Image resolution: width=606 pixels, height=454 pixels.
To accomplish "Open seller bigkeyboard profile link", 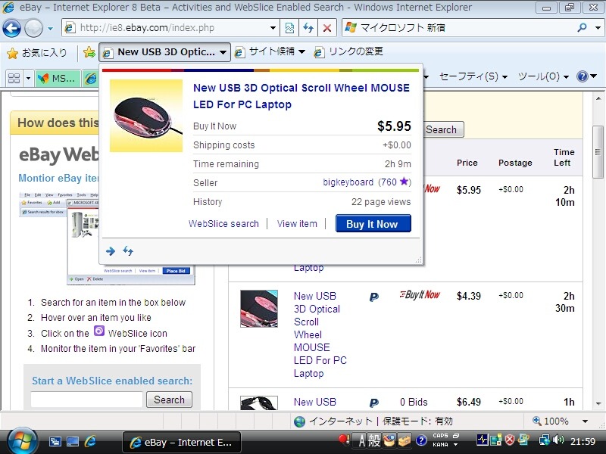I will coord(348,182).
